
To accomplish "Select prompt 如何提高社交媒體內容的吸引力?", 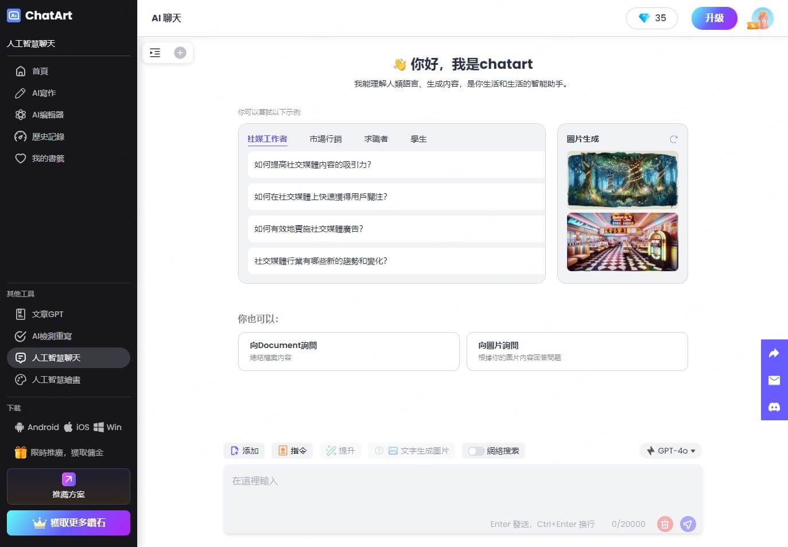I will tap(396, 165).
